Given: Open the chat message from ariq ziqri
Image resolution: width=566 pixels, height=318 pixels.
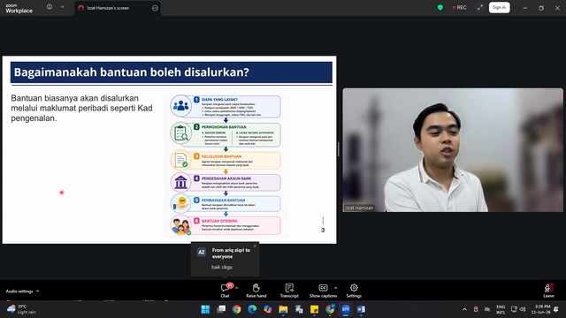Looking at the screenshot, I should click(x=225, y=259).
